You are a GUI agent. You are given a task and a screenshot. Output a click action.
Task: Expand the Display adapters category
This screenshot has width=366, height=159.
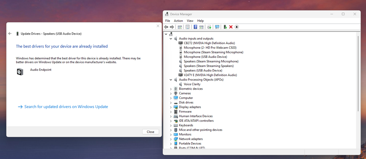click(x=171, y=107)
